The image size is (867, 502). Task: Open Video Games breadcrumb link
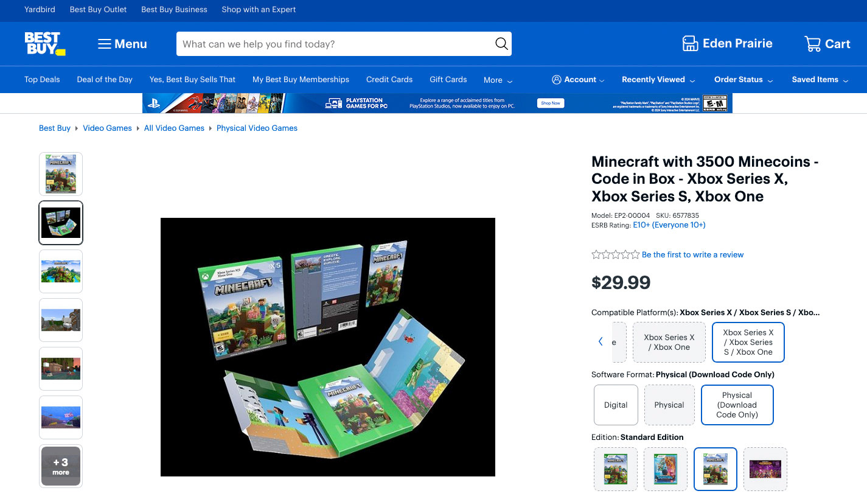(x=107, y=128)
